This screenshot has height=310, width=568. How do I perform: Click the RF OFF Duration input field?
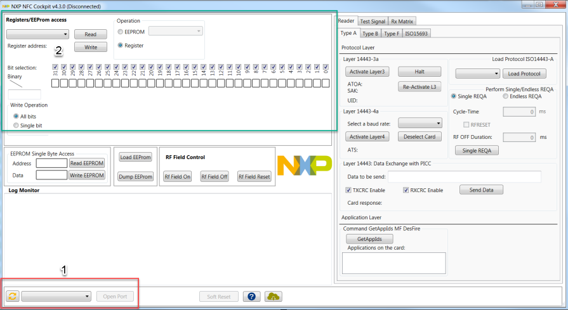519,137
